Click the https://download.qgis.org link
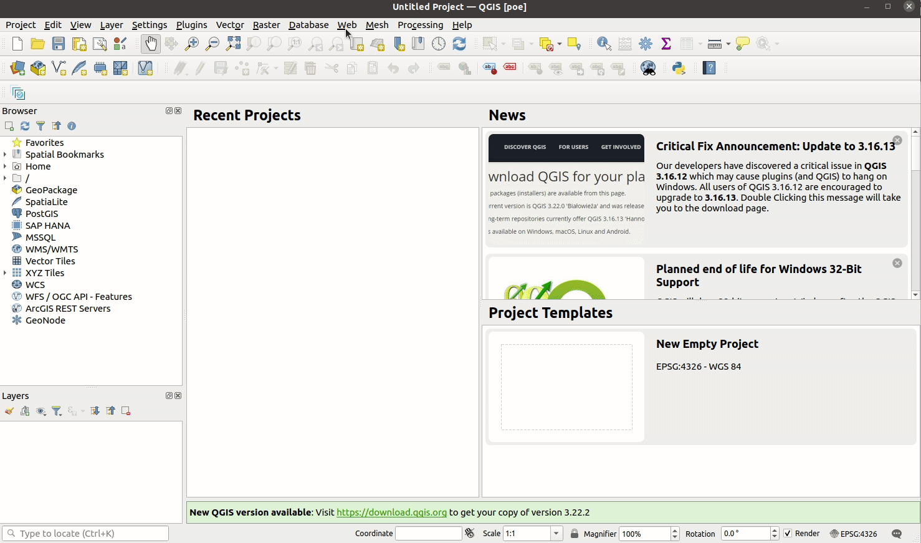Image resolution: width=921 pixels, height=543 pixels. coord(391,512)
